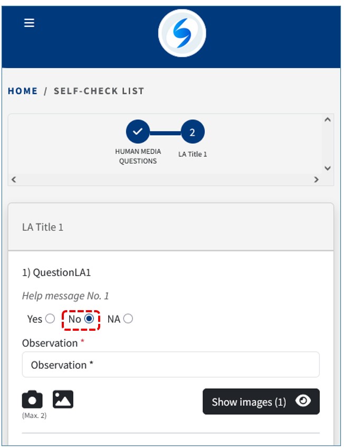The height and width of the screenshot is (447, 344).
Task: Click the LA Title 1 section header
Action: (x=43, y=227)
